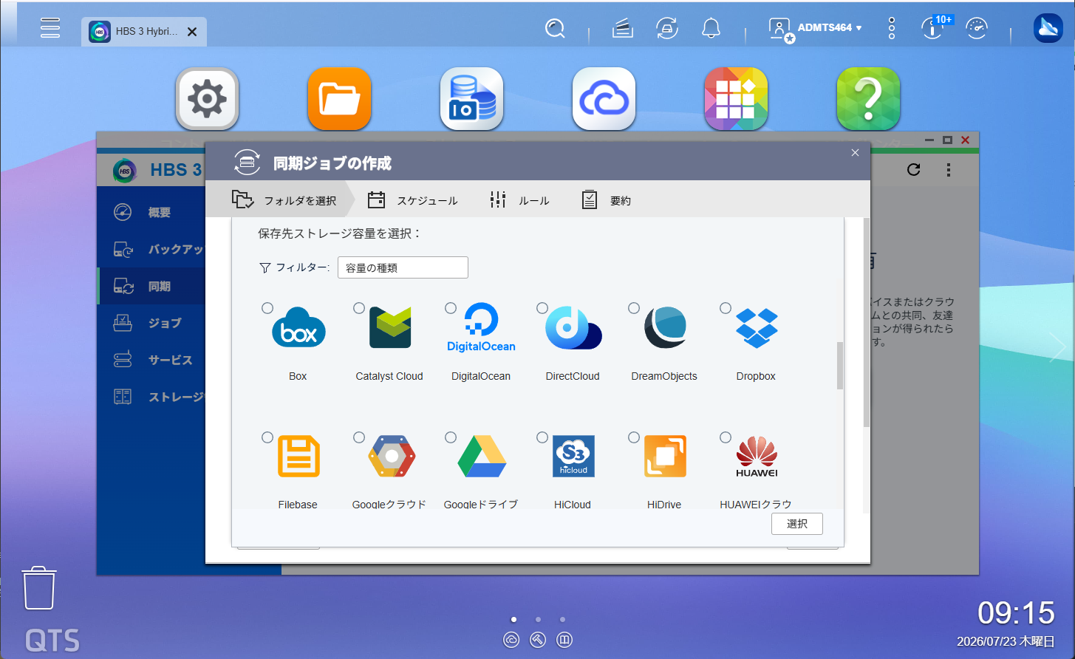Select the DirectCloud radio button
This screenshot has width=1075, height=659.
point(542,308)
